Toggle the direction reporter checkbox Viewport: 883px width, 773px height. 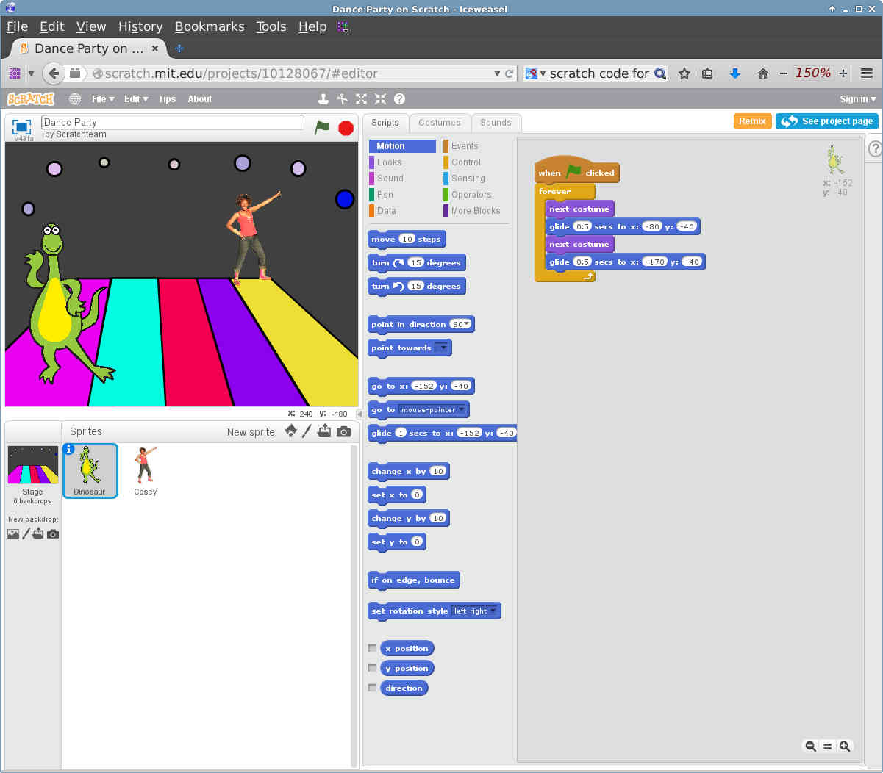tap(372, 688)
